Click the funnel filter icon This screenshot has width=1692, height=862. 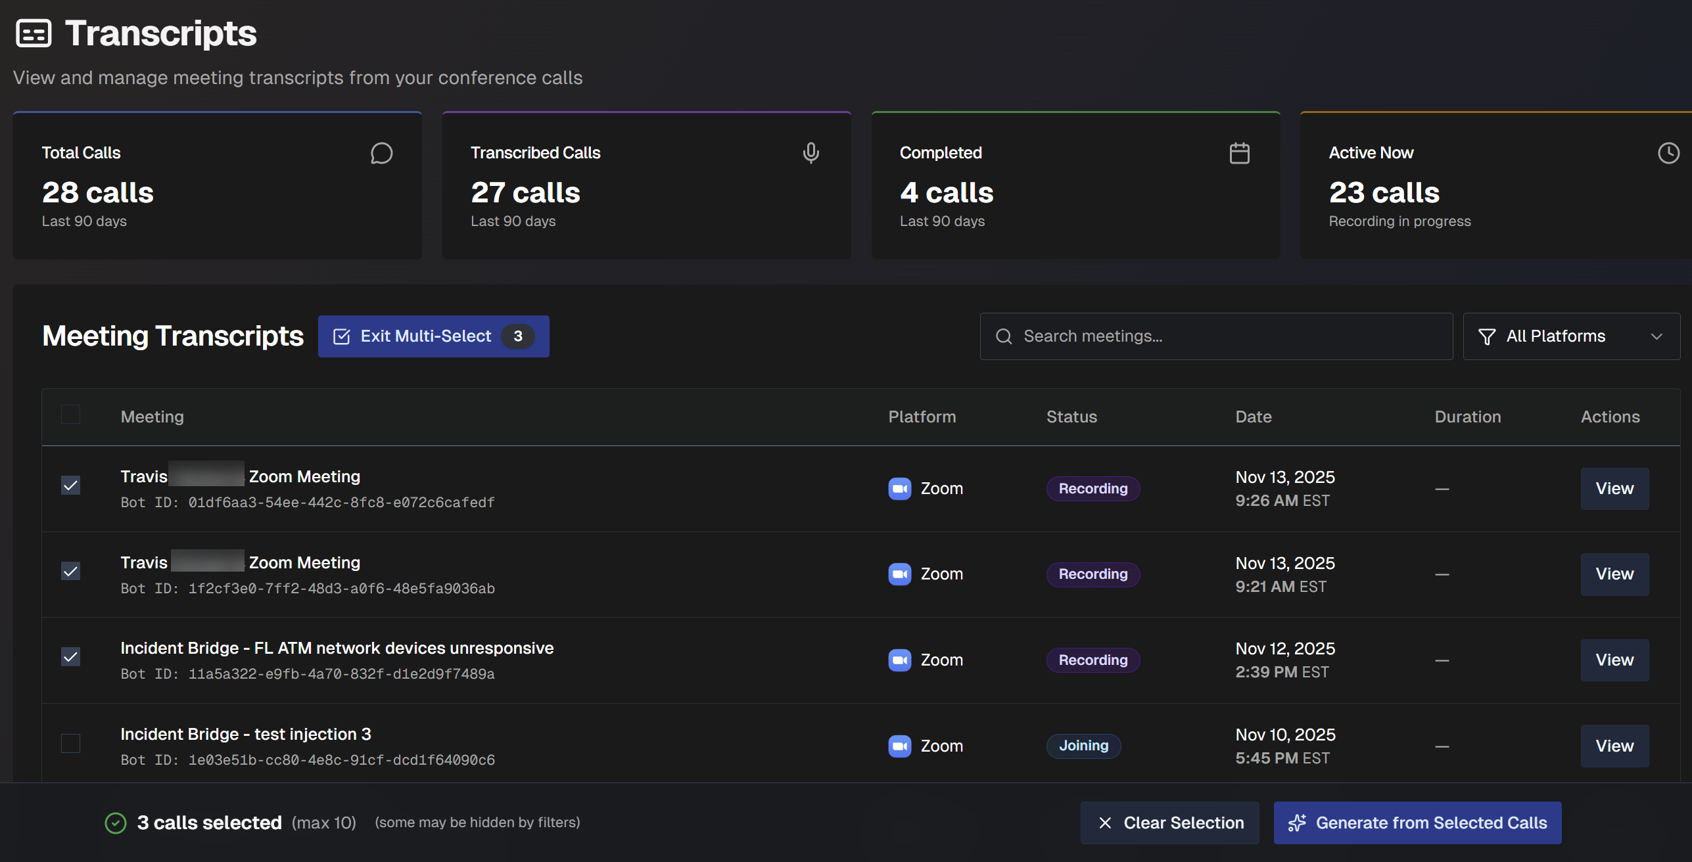1487,336
